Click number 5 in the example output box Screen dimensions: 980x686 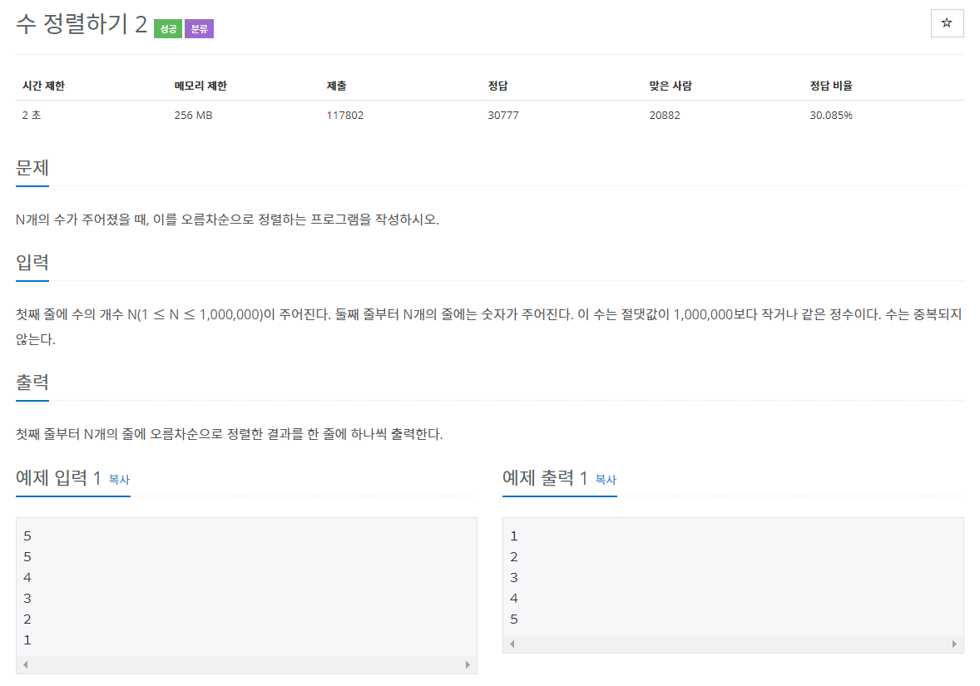514,619
